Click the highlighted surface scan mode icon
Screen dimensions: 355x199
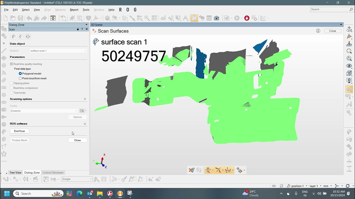click(208, 170)
